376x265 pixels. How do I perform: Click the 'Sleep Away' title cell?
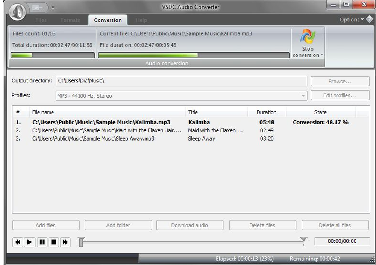pyautogui.click(x=202, y=139)
